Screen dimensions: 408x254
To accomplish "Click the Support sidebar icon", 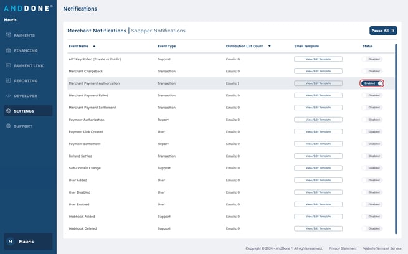I will [x=8, y=126].
